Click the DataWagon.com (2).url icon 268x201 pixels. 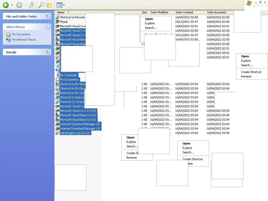pos(57,133)
